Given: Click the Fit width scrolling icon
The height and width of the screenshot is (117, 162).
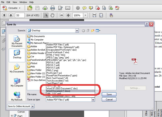Looking at the screenshot, I should (x=94, y=15).
